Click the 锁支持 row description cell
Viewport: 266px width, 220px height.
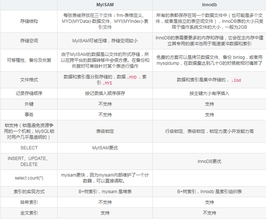(x=29, y=131)
